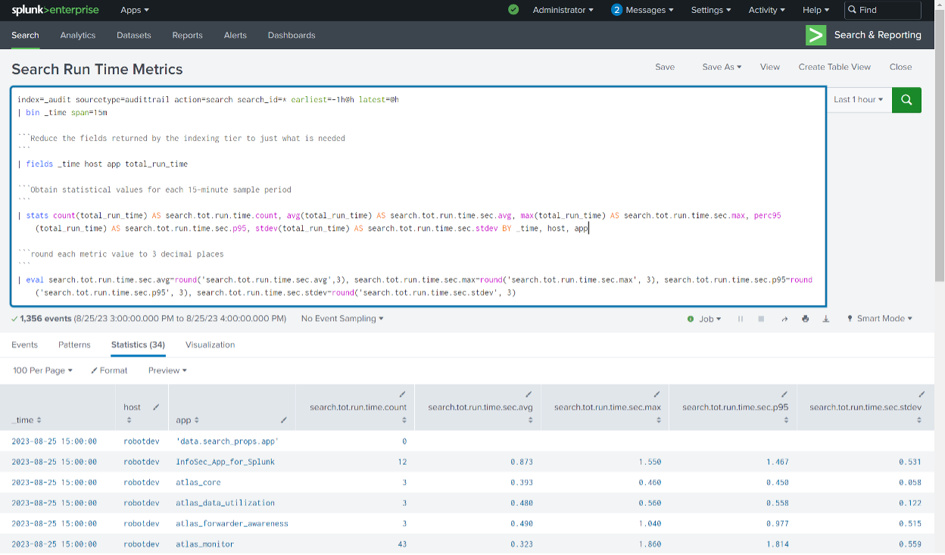
Task: Click pencil icon for search.tot.run.time.sec.stdev column
Action: click(x=922, y=394)
